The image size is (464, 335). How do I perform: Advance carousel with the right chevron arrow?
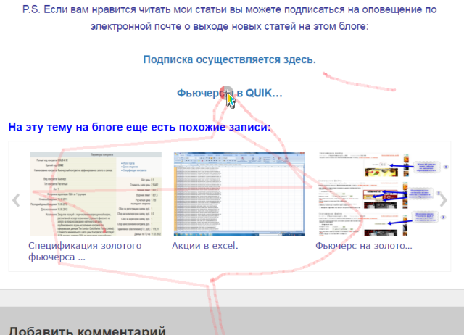point(443,201)
